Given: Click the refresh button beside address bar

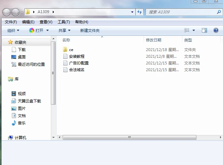Looking at the screenshot, I should 139,12.
